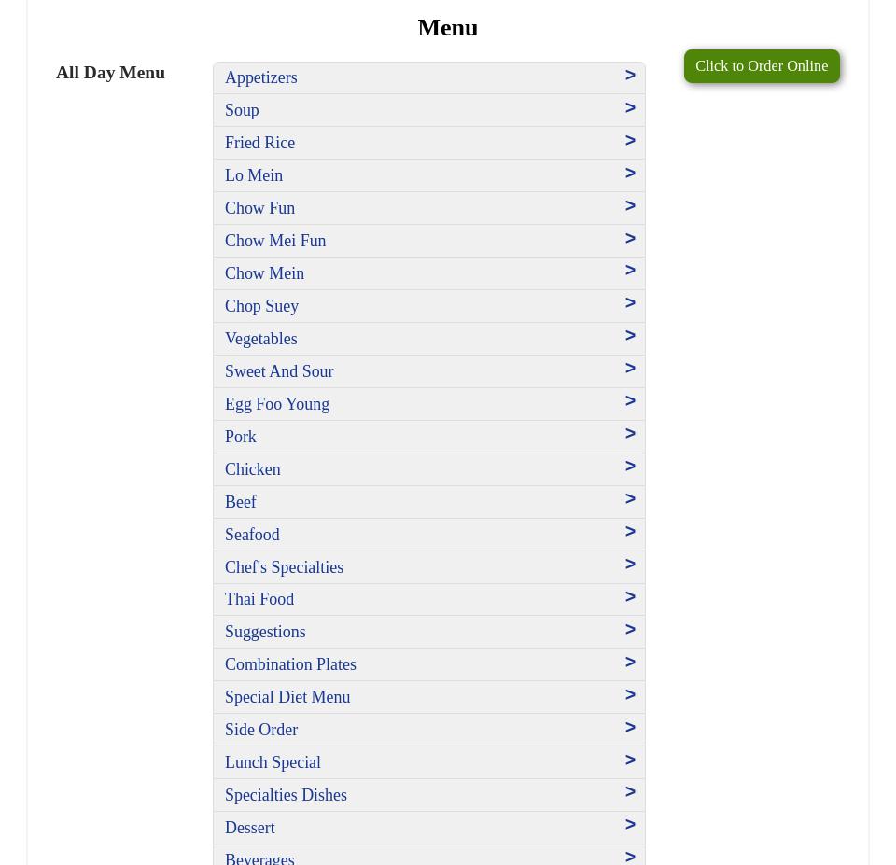896x865 pixels.
Task: Expand the Chow Fun arrow
Action: tap(630, 206)
